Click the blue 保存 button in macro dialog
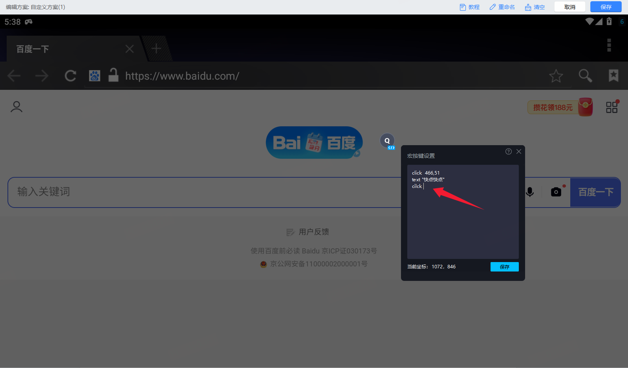The width and height of the screenshot is (628, 368). [x=504, y=267]
